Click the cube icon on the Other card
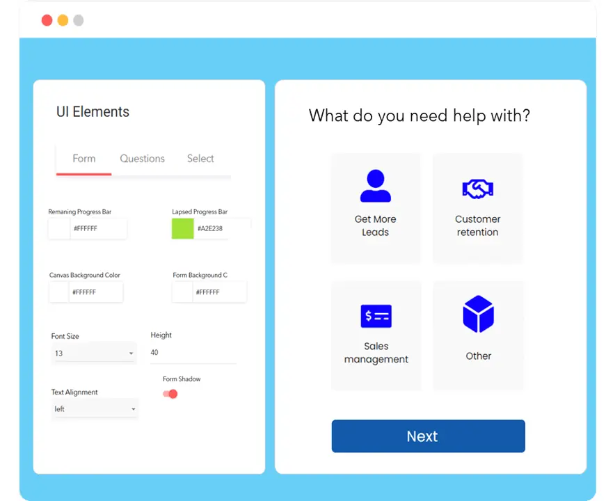 478,314
